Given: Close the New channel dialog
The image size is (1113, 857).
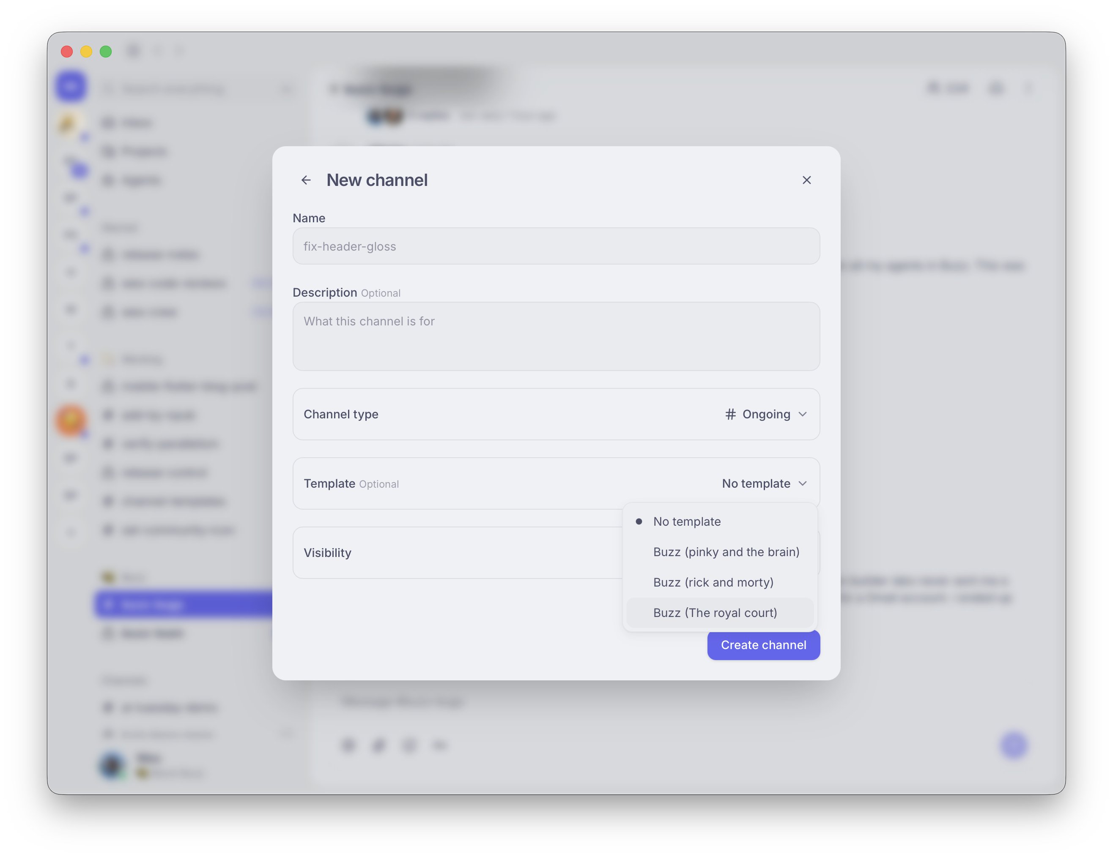Looking at the screenshot, I should (806, 180).
